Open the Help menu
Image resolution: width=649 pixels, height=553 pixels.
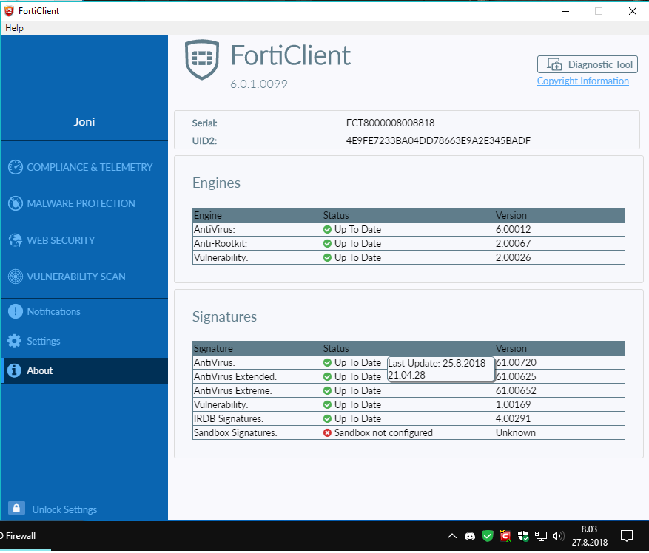(x=14, y=28)
